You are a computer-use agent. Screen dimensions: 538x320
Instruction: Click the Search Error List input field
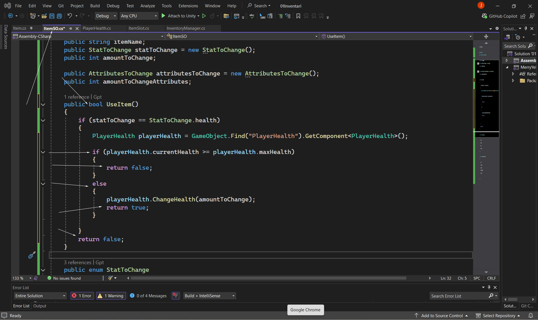click(458, 296)
